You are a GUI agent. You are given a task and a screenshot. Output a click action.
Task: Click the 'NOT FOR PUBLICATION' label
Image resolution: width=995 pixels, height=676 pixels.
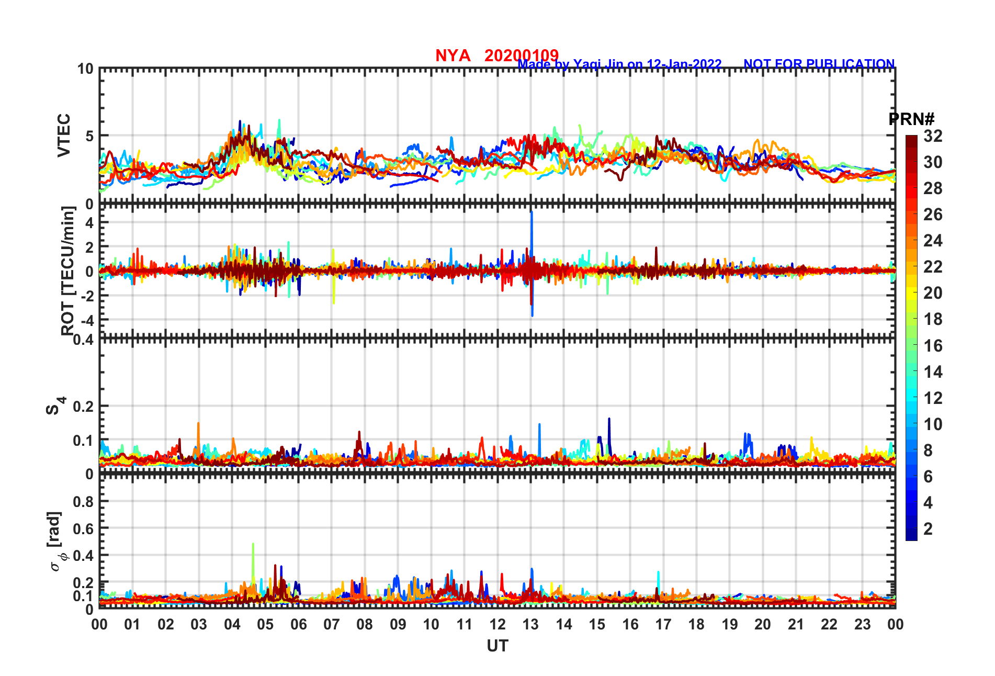pos(819,64)
